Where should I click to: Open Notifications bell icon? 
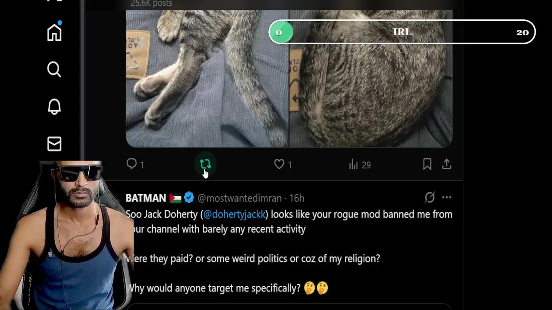(54, 106)
